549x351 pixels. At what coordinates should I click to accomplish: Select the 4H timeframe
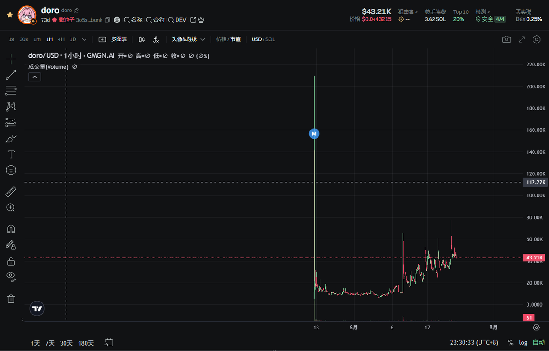pos(61,39)
